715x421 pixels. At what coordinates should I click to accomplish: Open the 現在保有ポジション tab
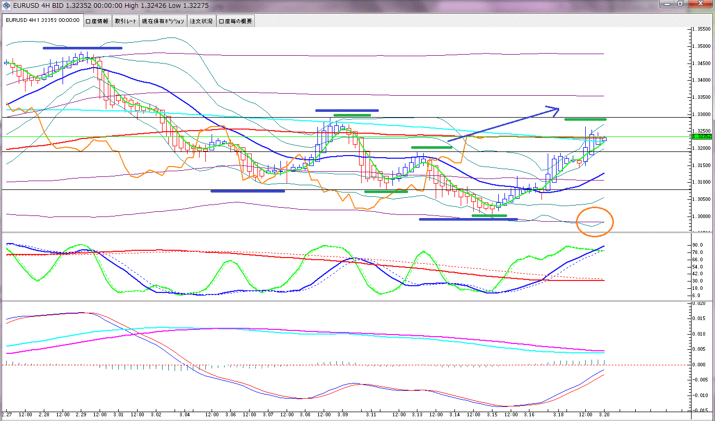pyautogui.click(x=163, y=21)
